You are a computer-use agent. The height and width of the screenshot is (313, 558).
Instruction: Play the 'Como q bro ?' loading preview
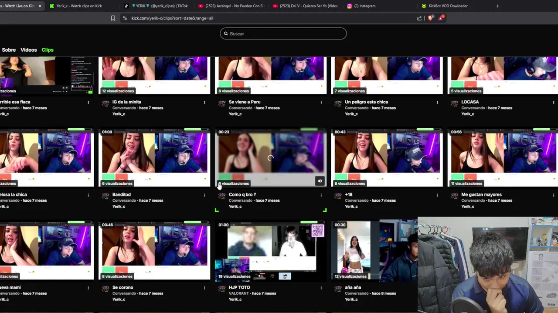(271, 158)
